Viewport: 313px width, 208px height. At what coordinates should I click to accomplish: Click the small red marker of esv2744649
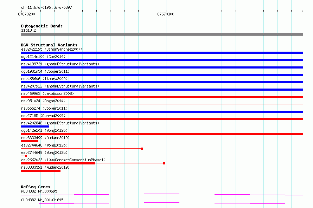point(26,156)
